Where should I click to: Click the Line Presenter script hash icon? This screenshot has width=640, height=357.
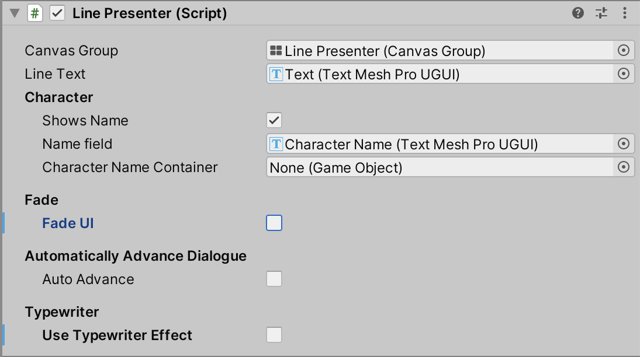tap(35, 13)
